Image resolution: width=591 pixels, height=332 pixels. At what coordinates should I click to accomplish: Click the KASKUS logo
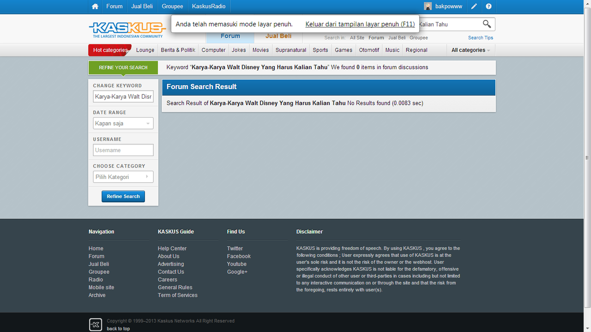[x=127, y=30]
